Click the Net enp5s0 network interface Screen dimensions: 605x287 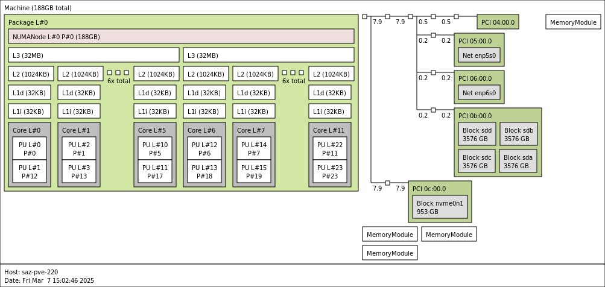tap(479, 56)
